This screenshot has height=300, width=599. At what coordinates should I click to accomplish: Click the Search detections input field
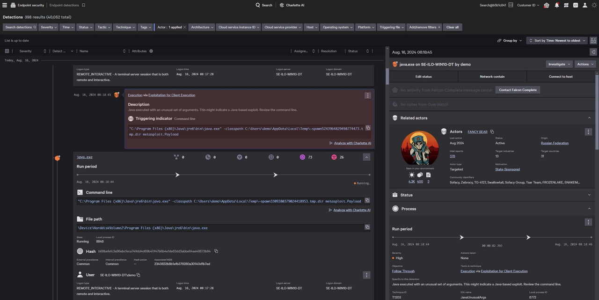(x=20, y=27)
